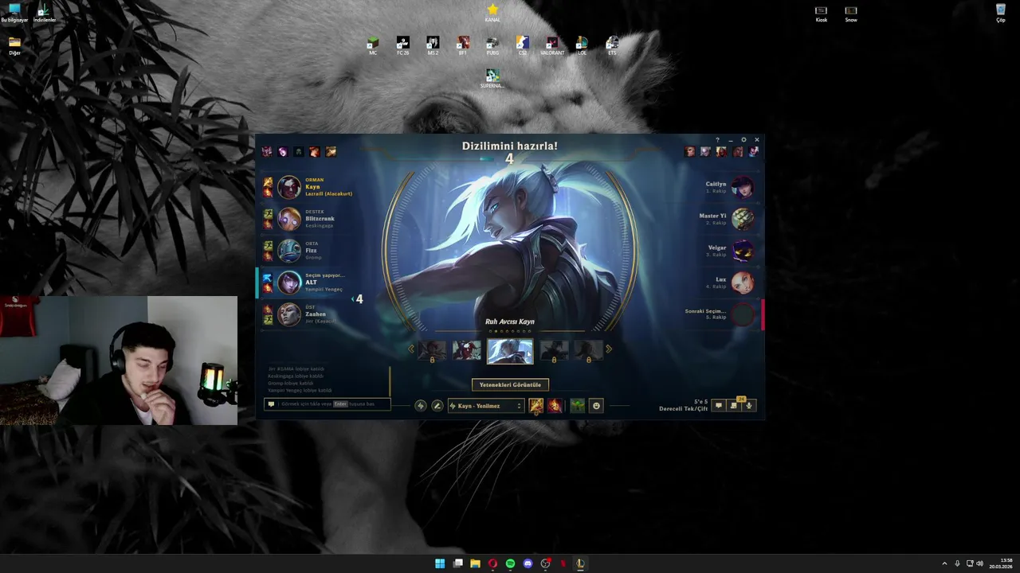
Task: Open the client settings gear icon
Action: tap(743, 140)
